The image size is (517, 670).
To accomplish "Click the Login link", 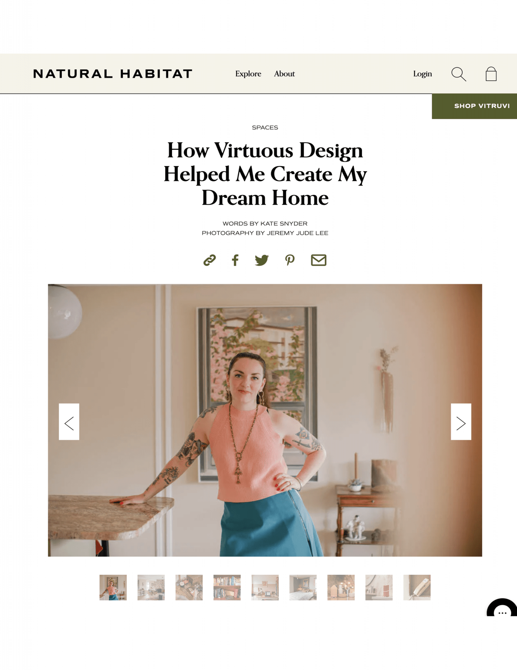I will click(x=422, y=74).
